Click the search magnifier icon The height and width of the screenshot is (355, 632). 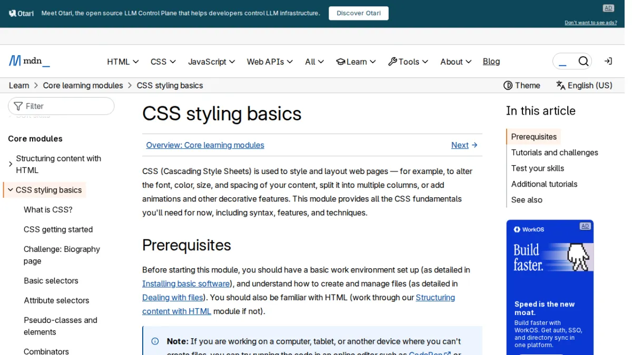click(583, 62)
